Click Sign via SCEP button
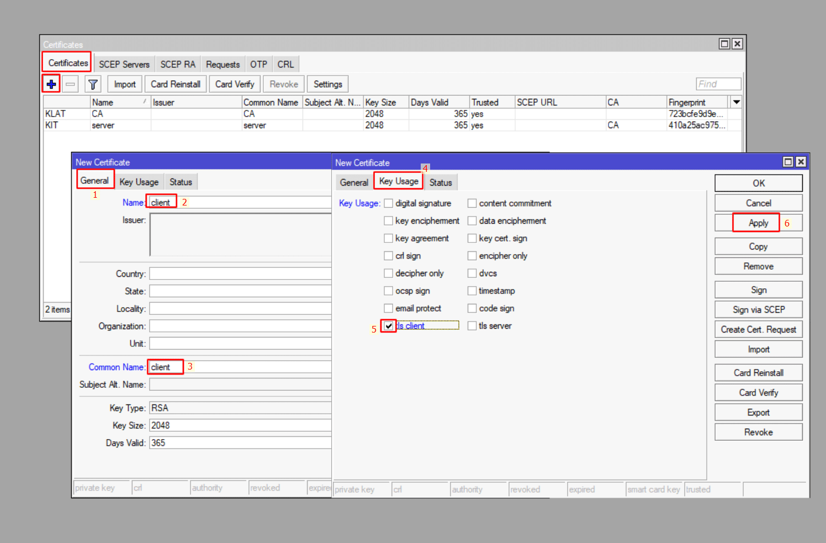 click(759, 310)
